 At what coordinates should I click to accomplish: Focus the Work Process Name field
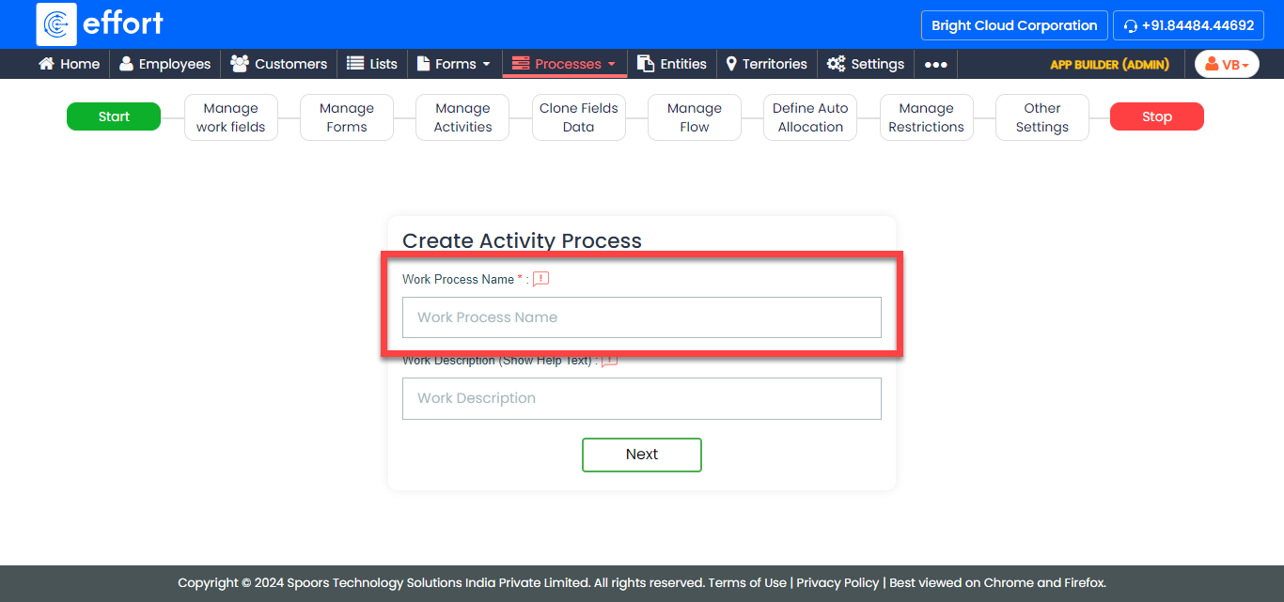click(x=642, y=317)
